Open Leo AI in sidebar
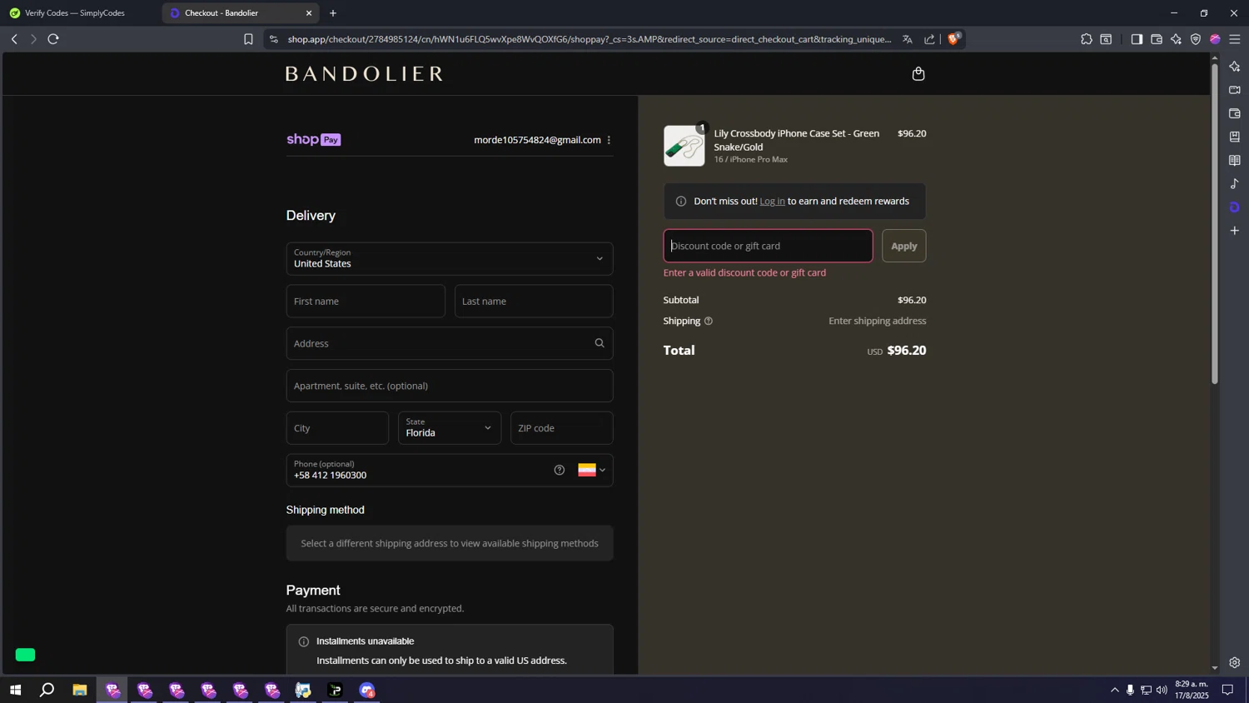The image size is (1249, 703). click(x=1235, y=67)
